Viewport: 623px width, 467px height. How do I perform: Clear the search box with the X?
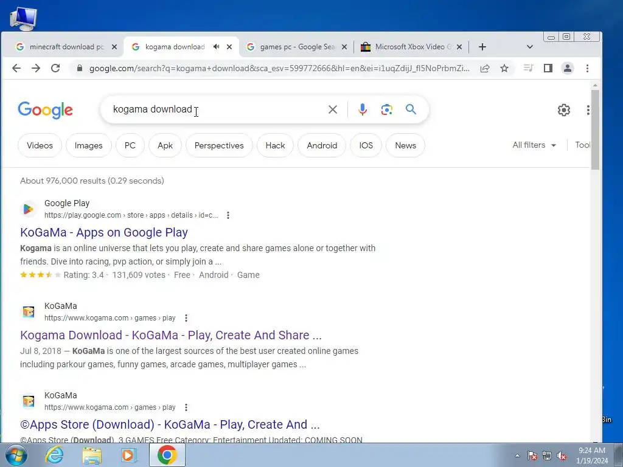333,109
